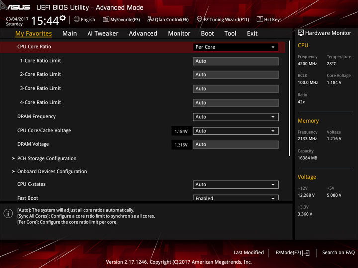Screen dimensions: 358x268
Task: Click the Last Modified button
Action: point(249,253)
